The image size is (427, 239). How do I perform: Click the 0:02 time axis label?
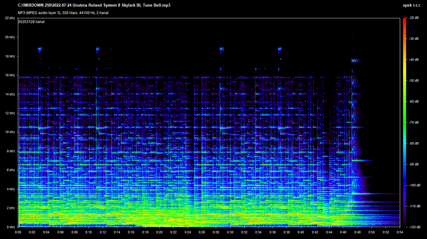coord(32,232)
